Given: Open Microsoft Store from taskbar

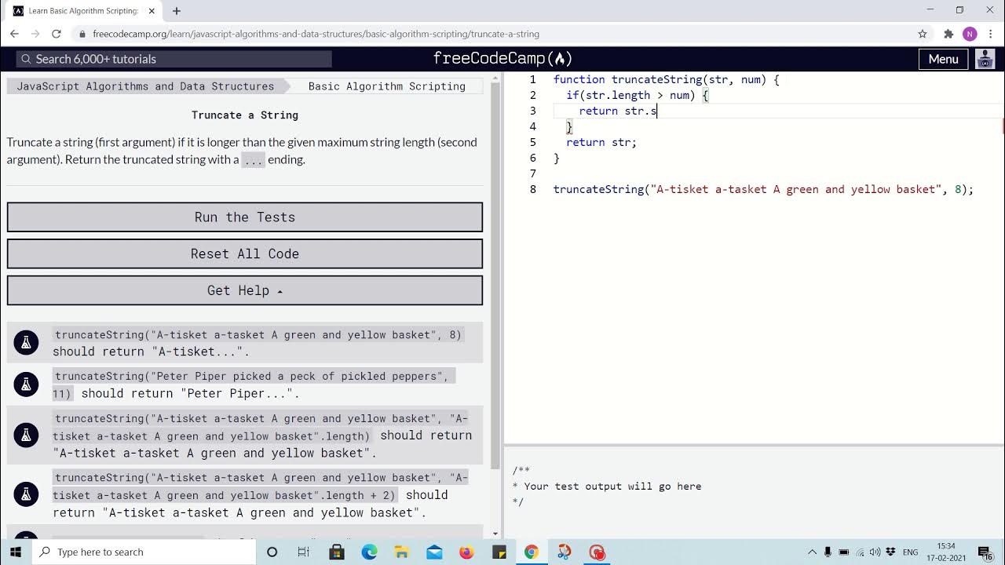Looking at the screenshot, I should [x=337, y=552].
